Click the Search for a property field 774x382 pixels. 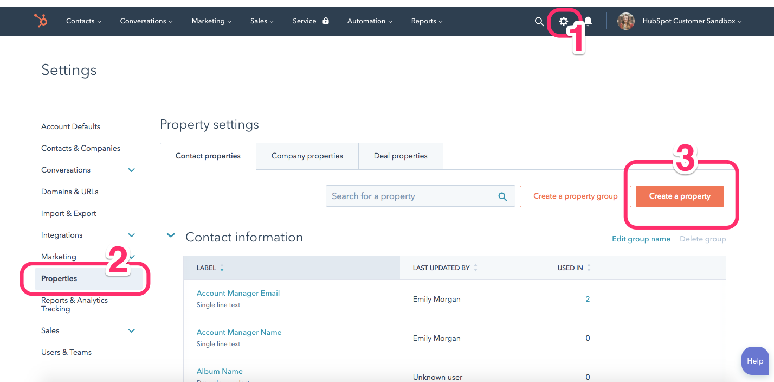[x=420, y=196]
